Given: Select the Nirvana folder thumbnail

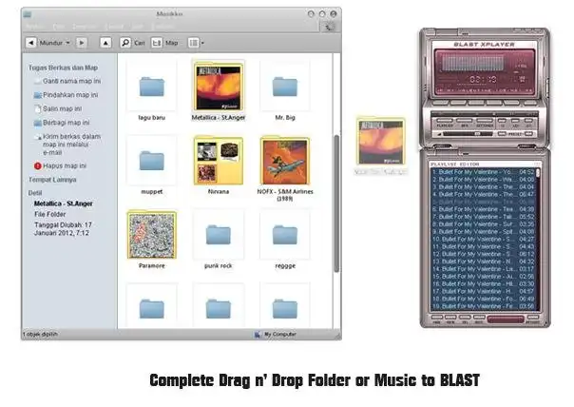Looking at the screenshot, I should point(219,161).
